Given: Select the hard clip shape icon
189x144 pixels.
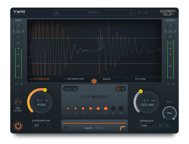Looking at the screenshot, I should click(x=123, y=128).
